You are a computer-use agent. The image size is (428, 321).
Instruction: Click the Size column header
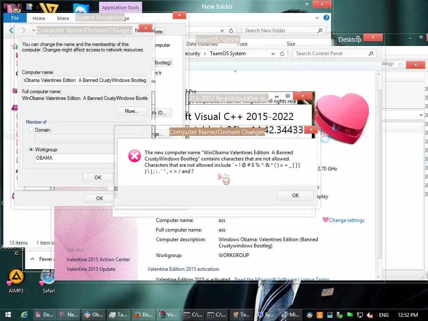click(x=291, y=43)
